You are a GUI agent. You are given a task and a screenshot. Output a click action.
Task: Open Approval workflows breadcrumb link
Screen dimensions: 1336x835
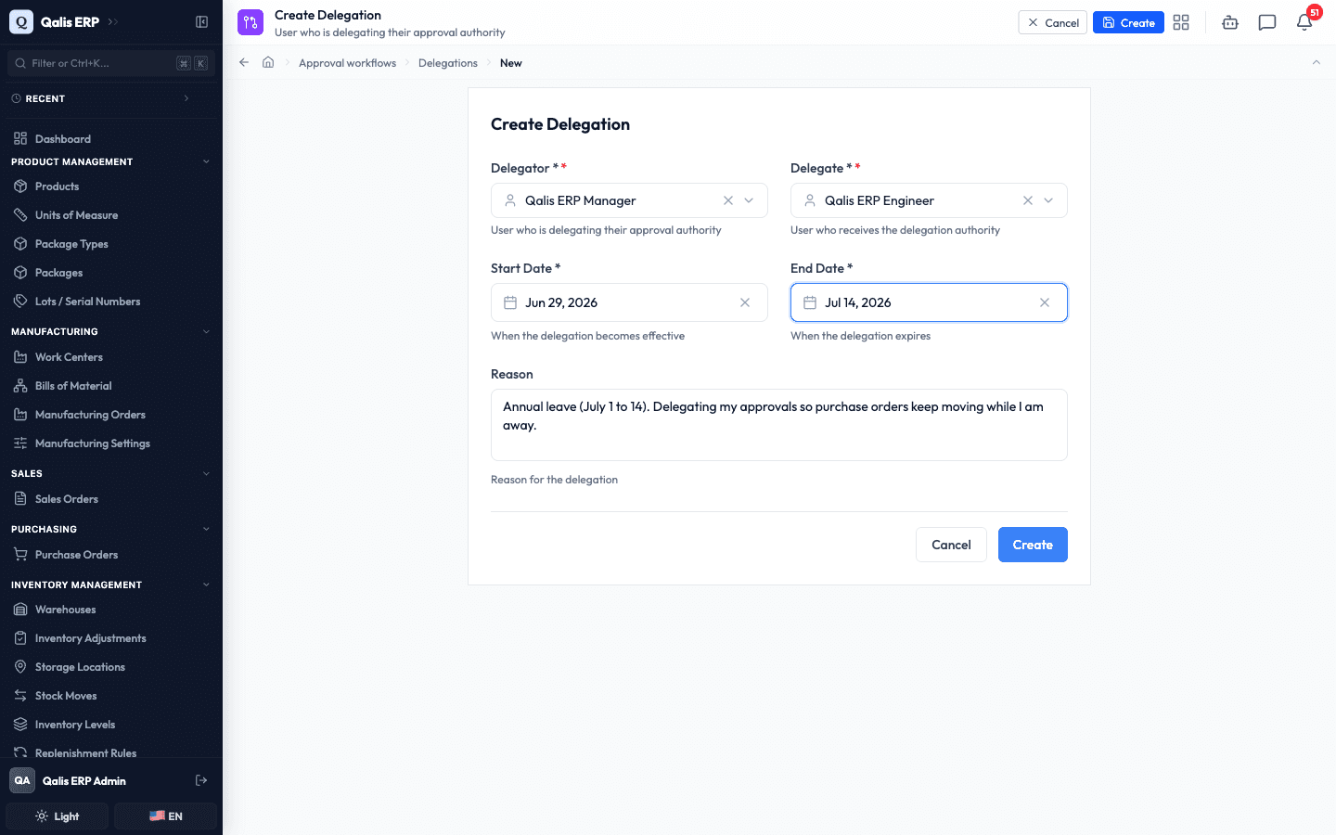coord(347,63)
